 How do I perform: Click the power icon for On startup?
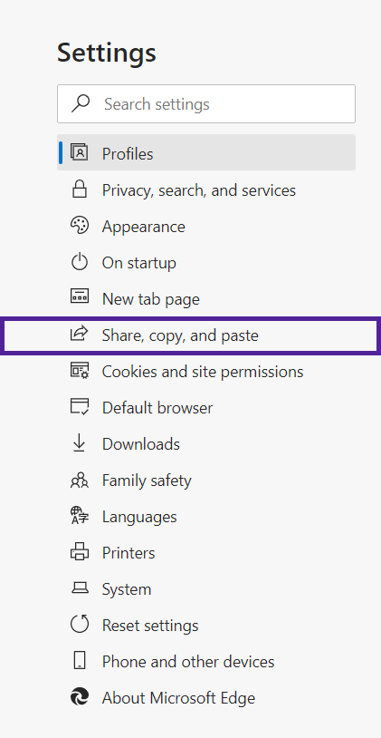[x=80, y=262]
